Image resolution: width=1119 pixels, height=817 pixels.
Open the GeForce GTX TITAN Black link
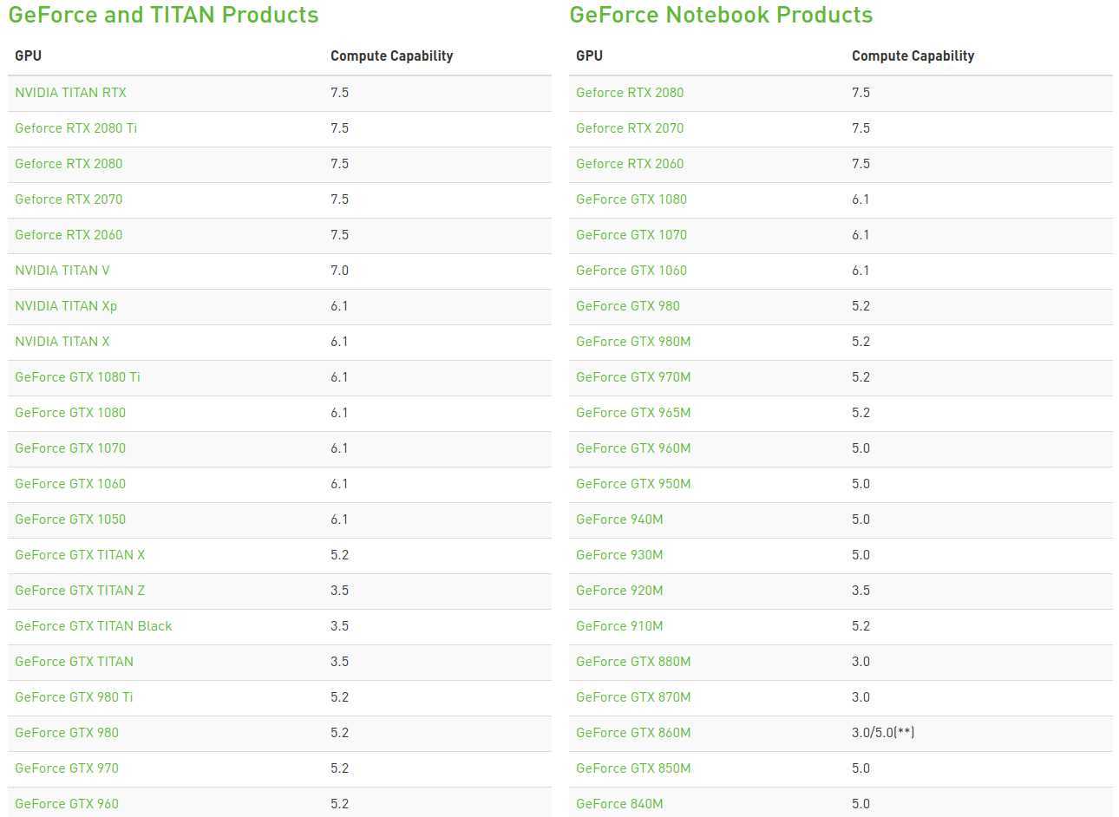coord(94,626)
